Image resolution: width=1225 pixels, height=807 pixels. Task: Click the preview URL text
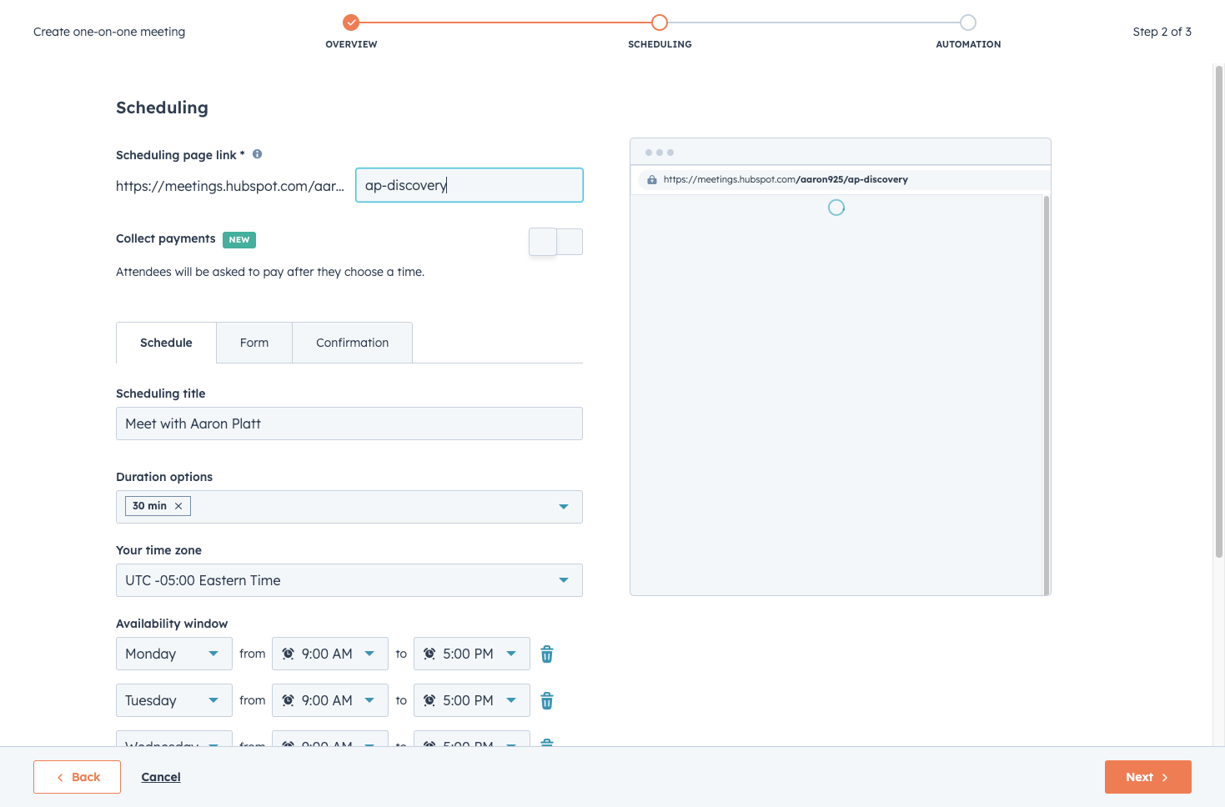(x=786, y=179)
